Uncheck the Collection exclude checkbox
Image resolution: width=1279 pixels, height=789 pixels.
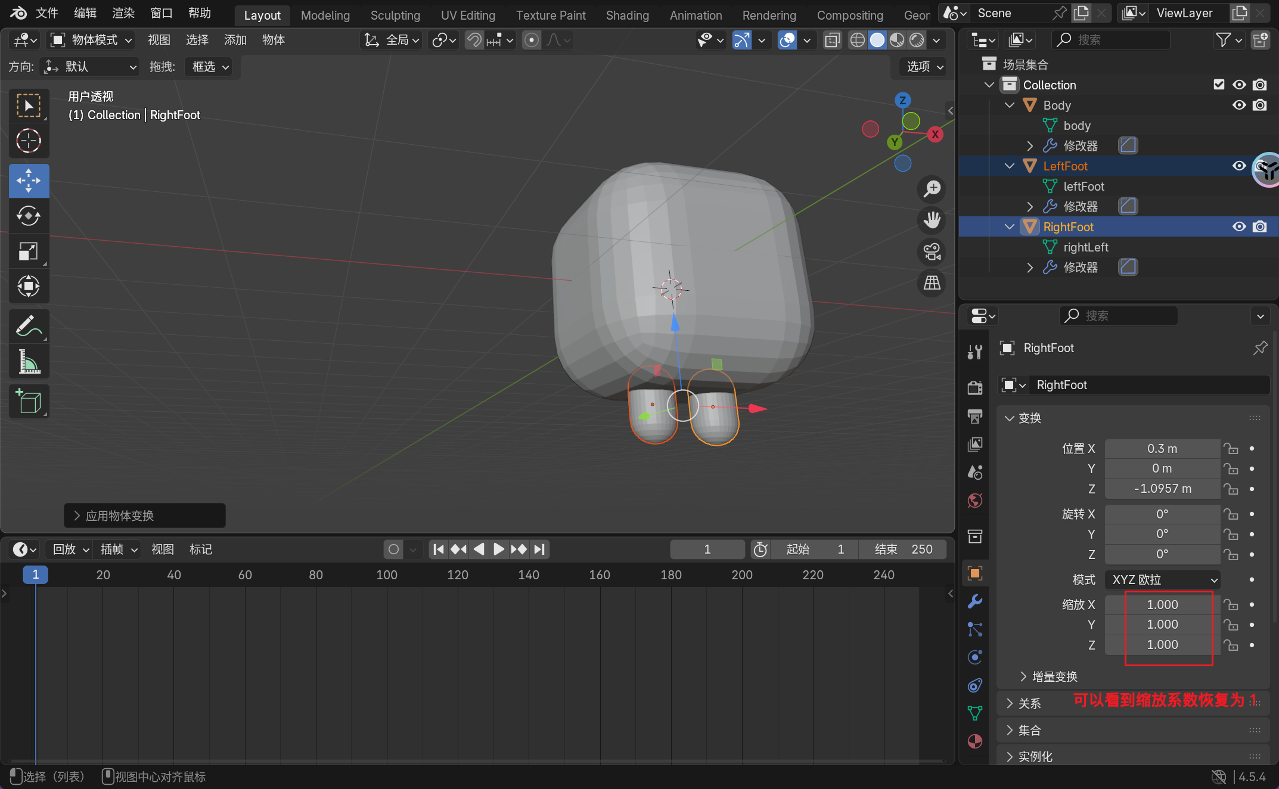pyautogui.click(x=1219, y=85)
